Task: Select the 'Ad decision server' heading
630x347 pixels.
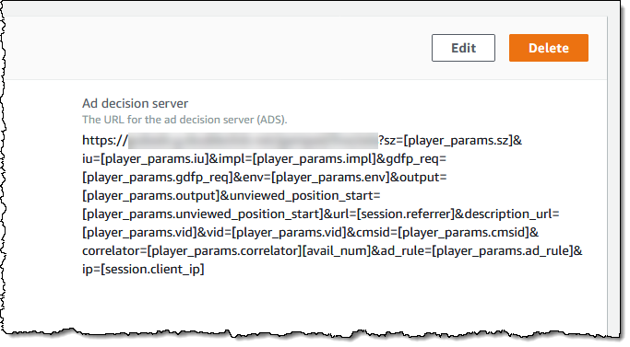Action: coord(135,103)
